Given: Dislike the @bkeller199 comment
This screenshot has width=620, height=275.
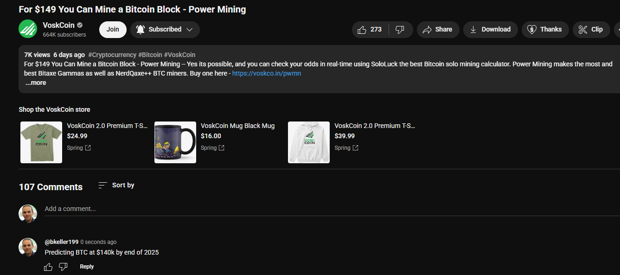Looking at the screenshot, I should (64, 267).
